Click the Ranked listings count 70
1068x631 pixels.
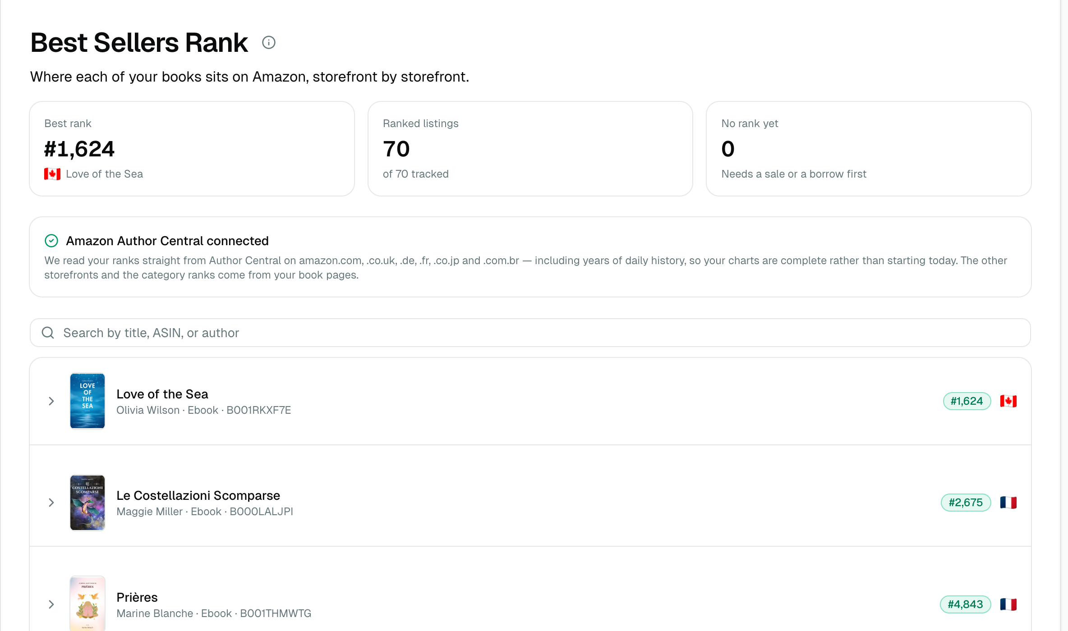[x=396, y=149]
